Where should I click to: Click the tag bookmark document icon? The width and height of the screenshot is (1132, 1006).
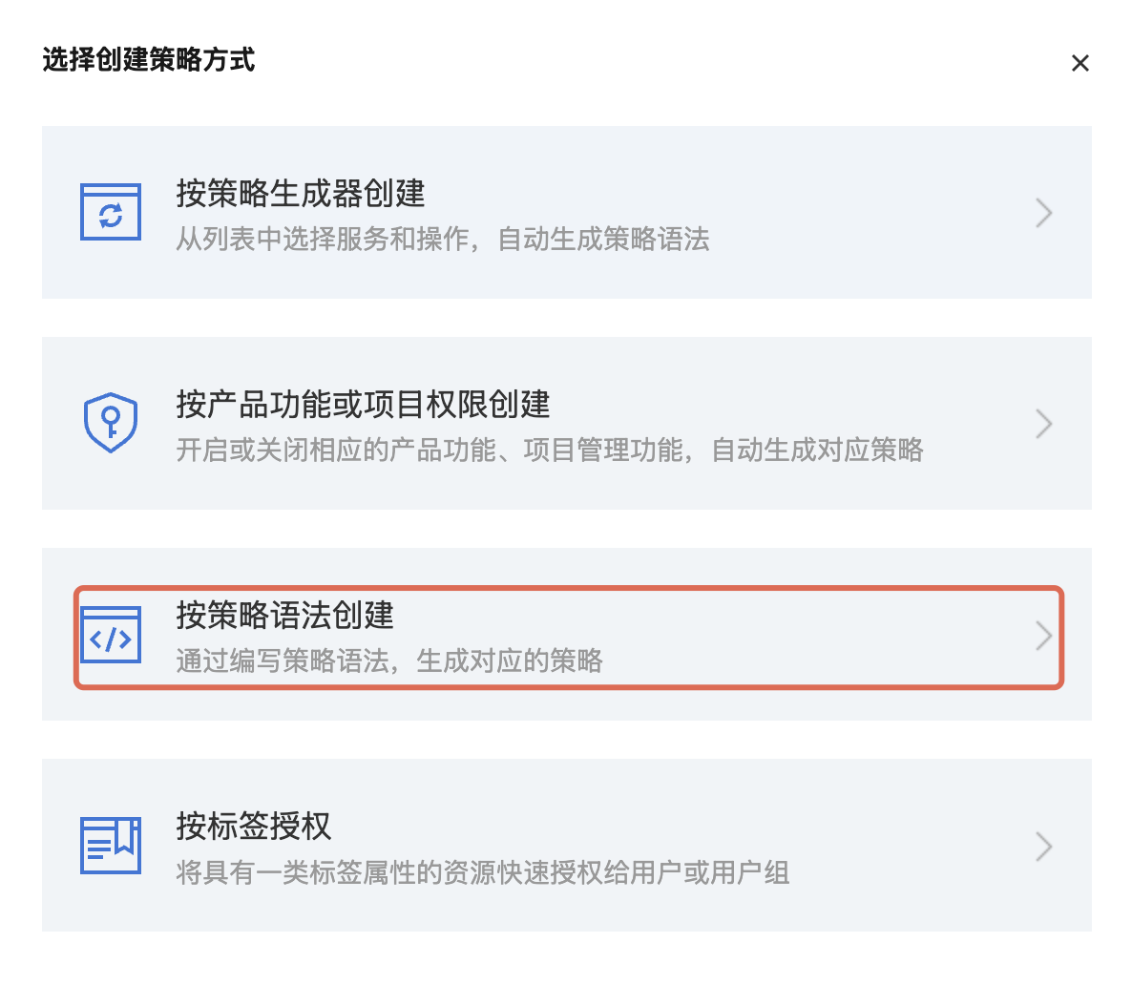click(x=111, y=845)
